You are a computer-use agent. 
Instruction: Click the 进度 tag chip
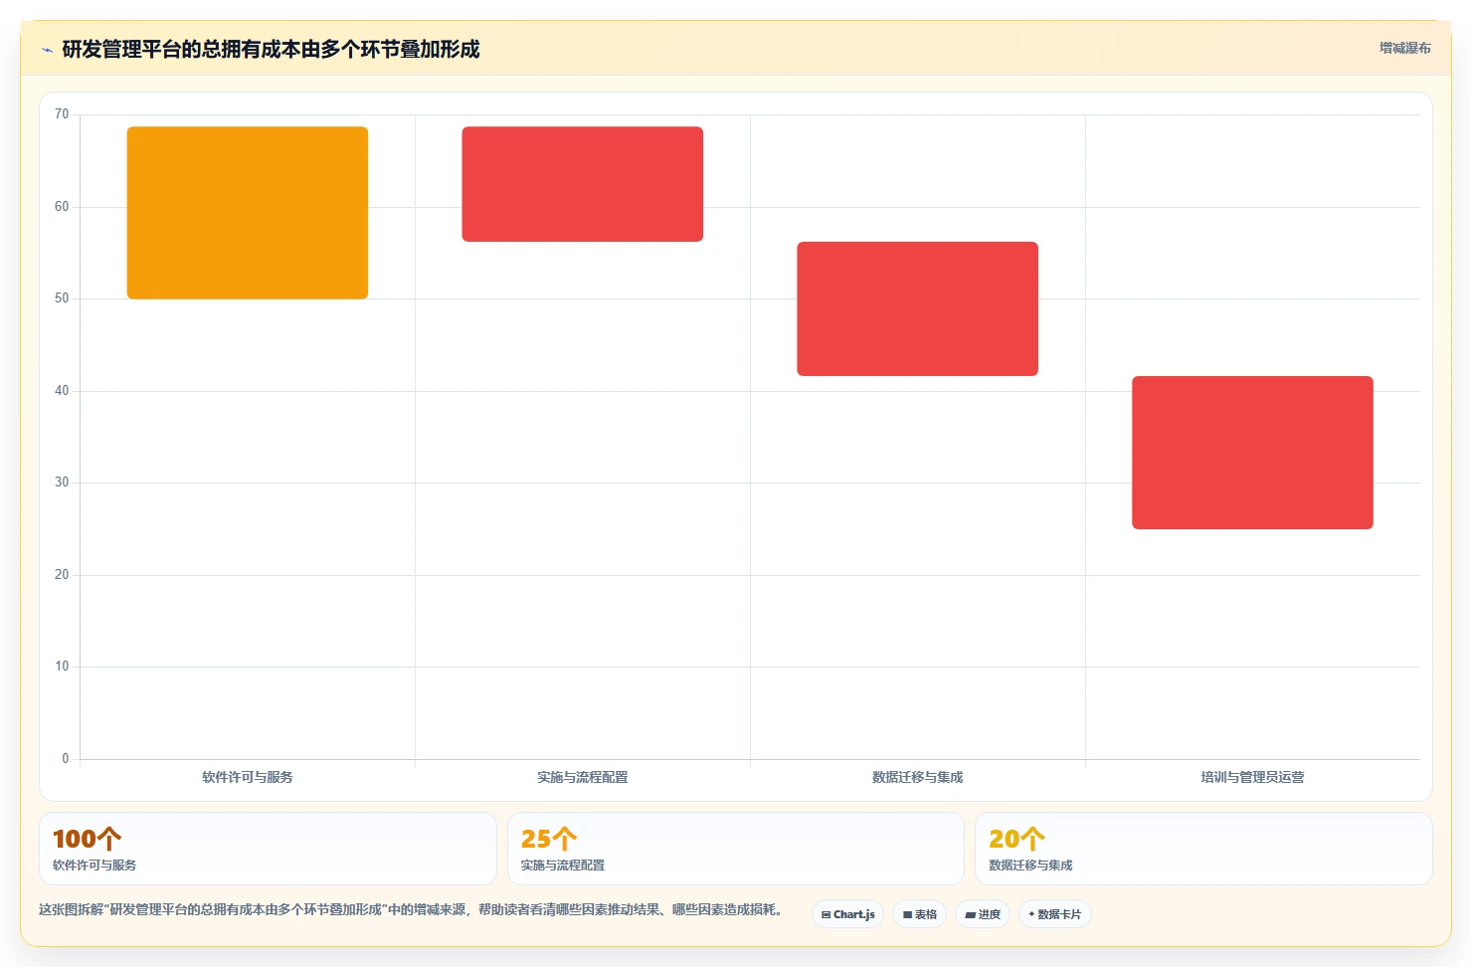point(983,914)
